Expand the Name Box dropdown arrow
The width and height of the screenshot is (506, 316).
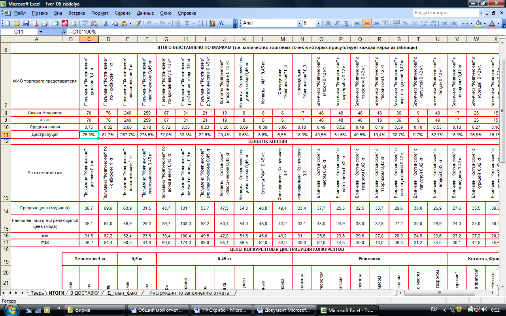pyautogui.click(x=40, y=32)
